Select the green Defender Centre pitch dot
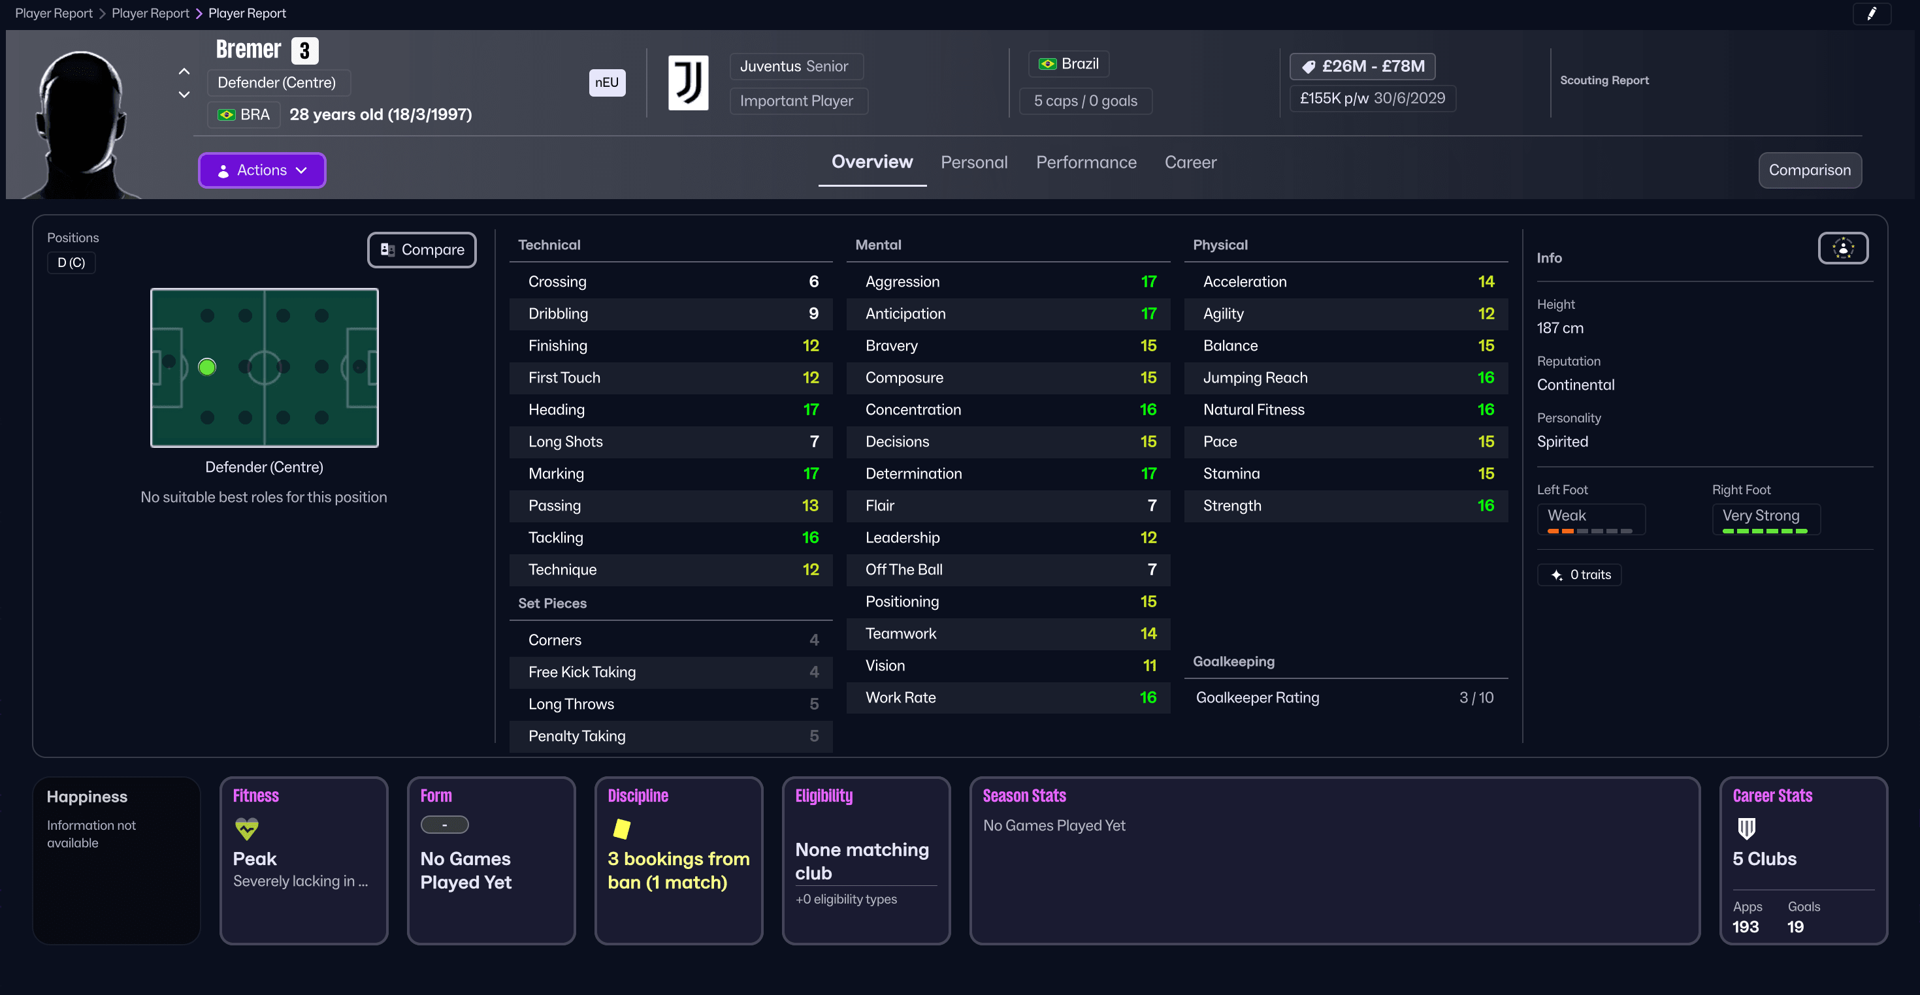This screenshot has height=995, width=1920. (x=207, y=366)
